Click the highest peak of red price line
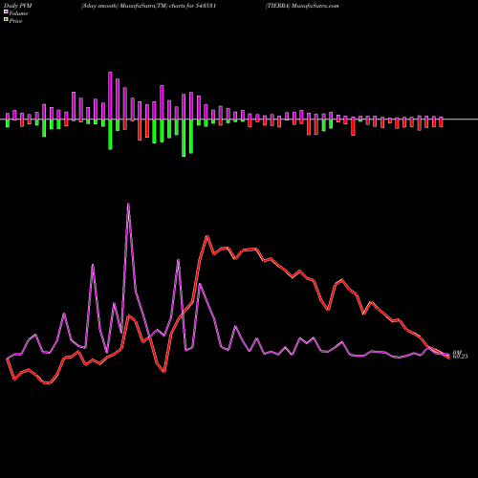The height and width of the screenshot is (478, 478). (x=207, y=236)
